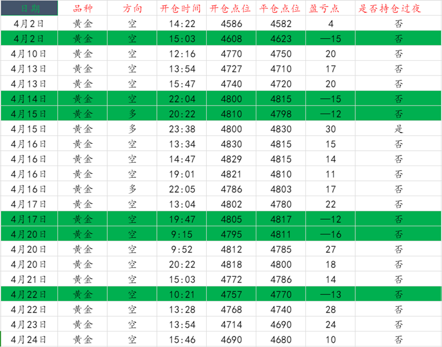Click the profit cell showing 11
This screenshot has width=442, height=347.
click(331, 174)
